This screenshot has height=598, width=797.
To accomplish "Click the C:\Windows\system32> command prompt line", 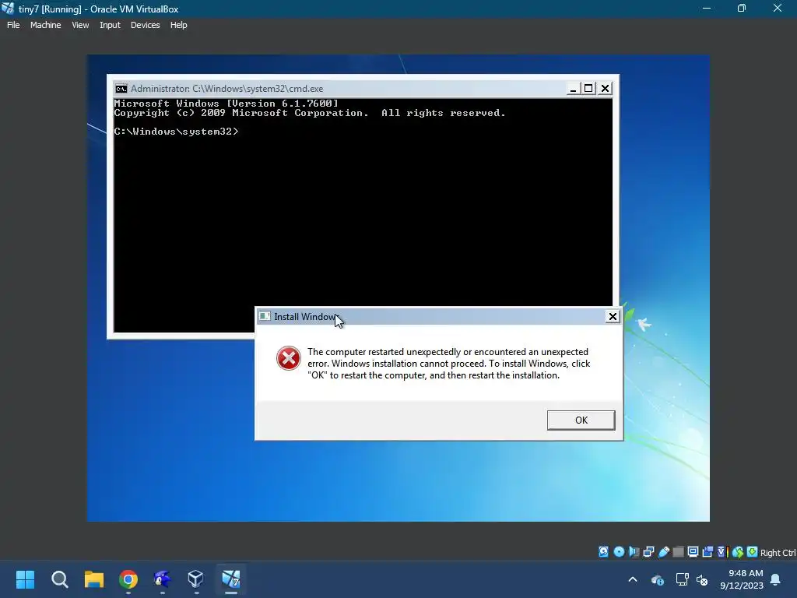I will tap(176, 132).
